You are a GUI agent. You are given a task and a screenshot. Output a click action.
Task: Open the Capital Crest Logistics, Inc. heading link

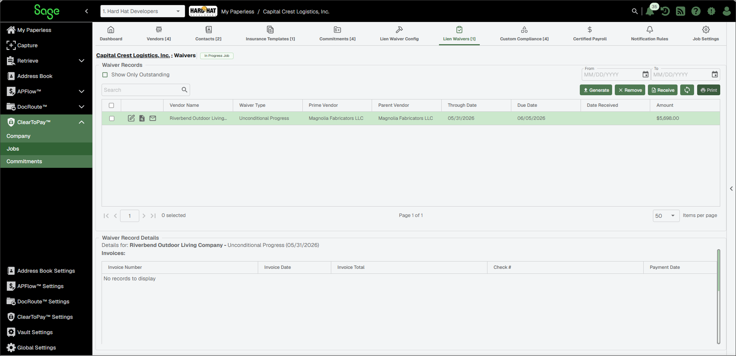[x=133, y=55]
